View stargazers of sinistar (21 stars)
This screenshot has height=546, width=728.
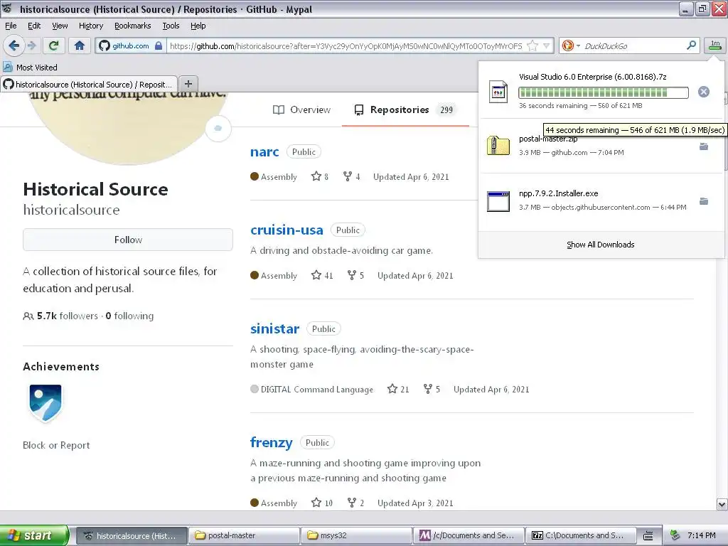point(398,389)
